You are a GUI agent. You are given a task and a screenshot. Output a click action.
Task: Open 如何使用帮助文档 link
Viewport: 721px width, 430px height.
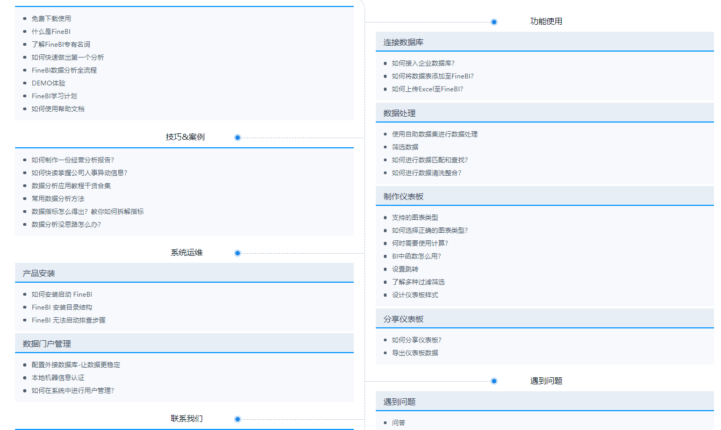point(58,109)
